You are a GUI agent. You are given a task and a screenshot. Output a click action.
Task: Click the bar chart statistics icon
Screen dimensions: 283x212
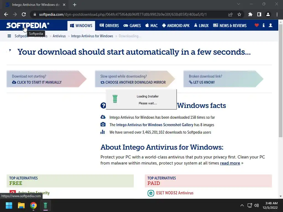pos(103,132)
